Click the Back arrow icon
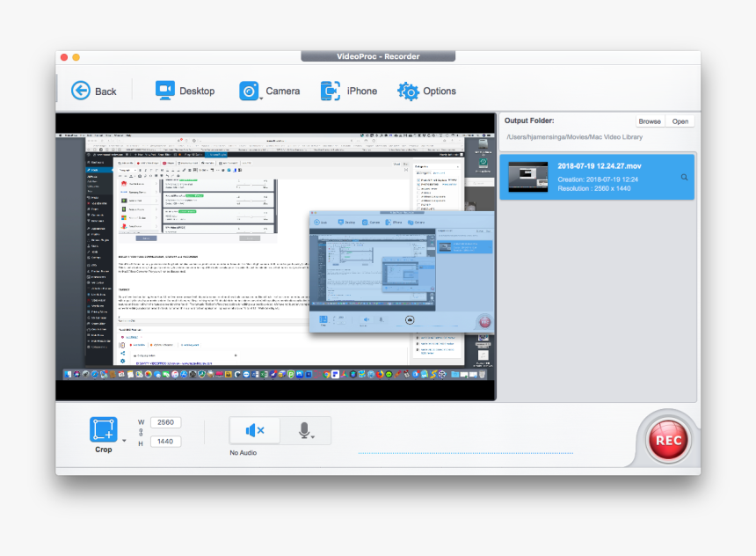 pyautogui.click(x=81, y=91)
